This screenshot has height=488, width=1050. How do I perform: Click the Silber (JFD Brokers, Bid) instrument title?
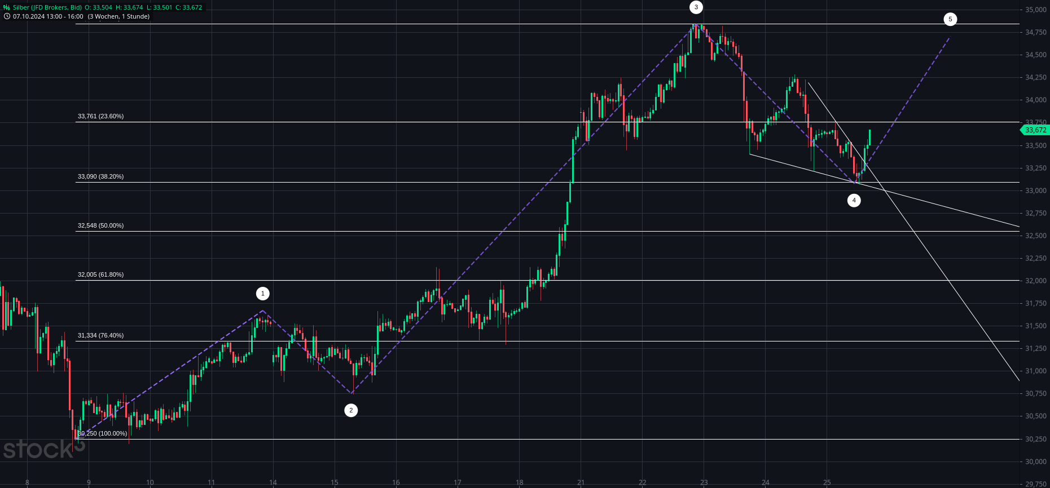[47, 7]
